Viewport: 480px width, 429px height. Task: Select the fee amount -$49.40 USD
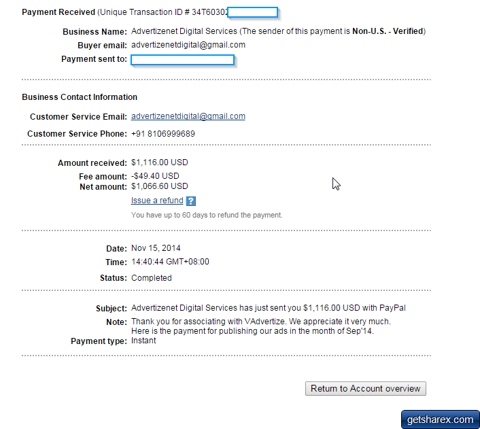pos(155,176)
